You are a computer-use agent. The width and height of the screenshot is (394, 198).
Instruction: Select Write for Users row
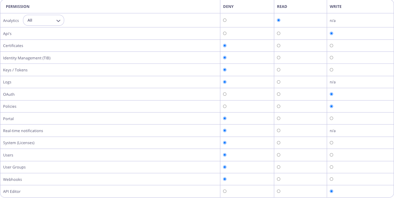coord(332,155)
